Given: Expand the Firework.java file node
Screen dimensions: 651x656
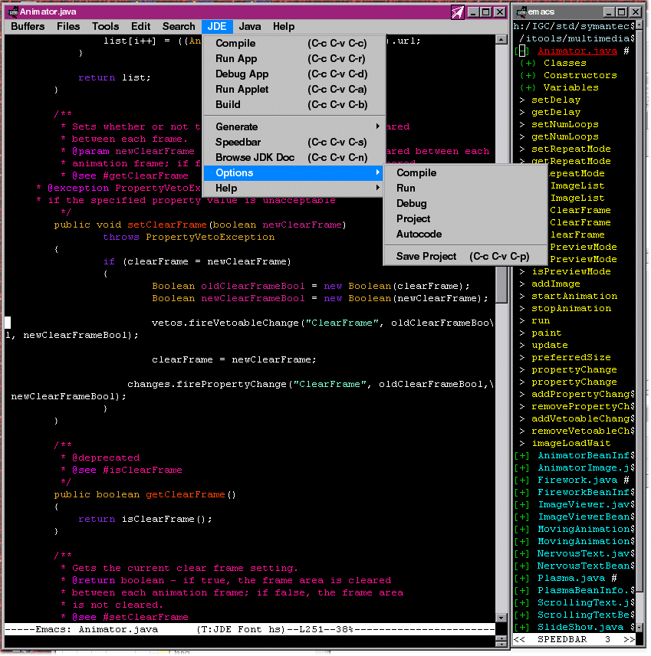Looking at the screenshot, I should tap(522, 481).
